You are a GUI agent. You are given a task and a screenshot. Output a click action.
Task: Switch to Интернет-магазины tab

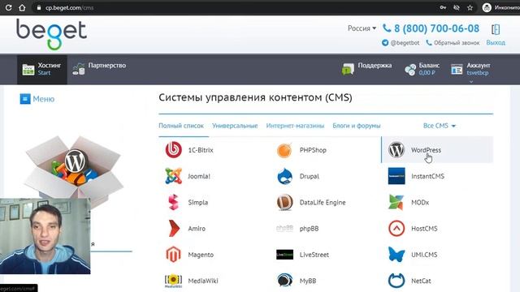pos(295,126)
